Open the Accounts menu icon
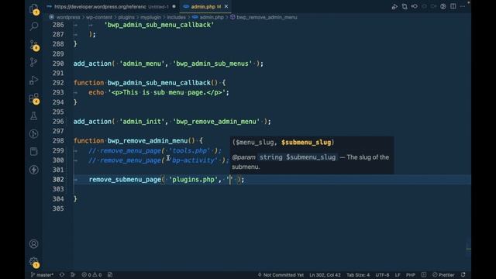The height and width of the screenshot is (279, 496). 34,244
